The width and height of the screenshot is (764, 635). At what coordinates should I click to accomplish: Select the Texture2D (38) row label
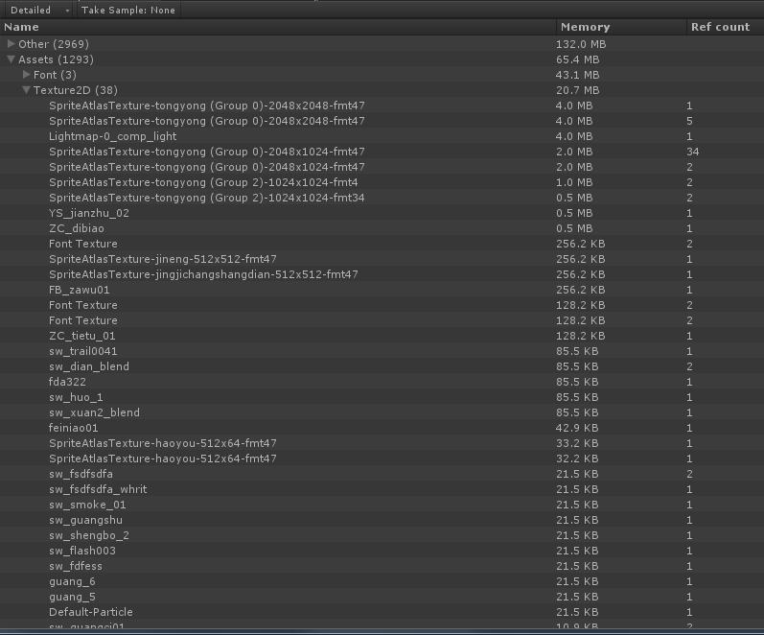76,90
